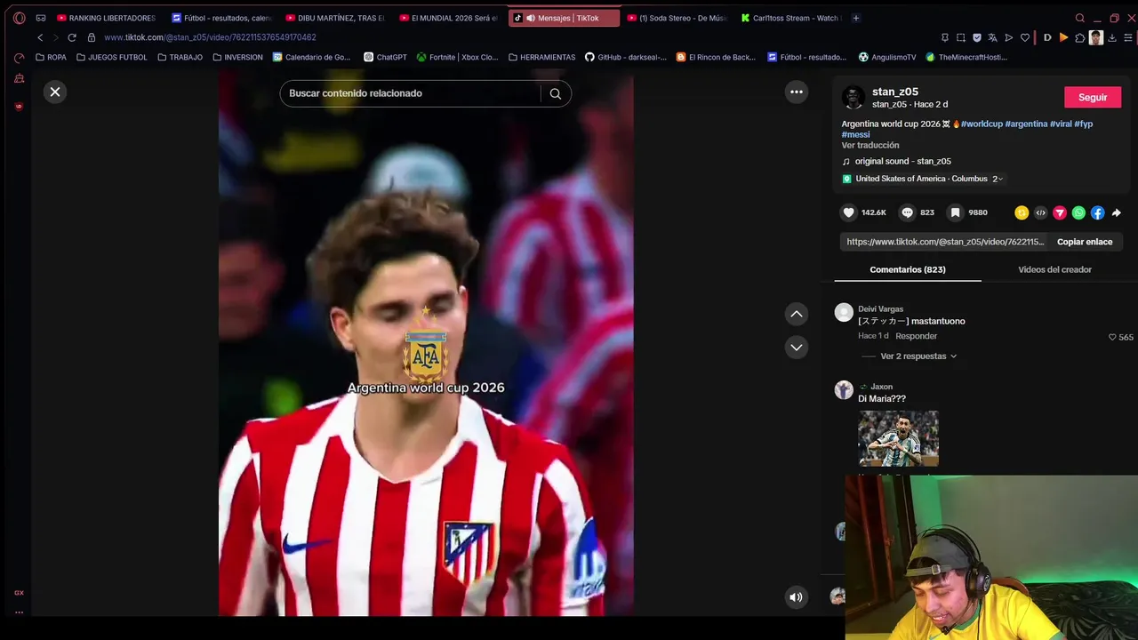Screen dimensions: 1138x640
Task: Open original sound - stan_z05
Action: [902, 161]
